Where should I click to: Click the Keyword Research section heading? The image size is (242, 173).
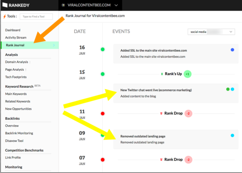(19, 86)
